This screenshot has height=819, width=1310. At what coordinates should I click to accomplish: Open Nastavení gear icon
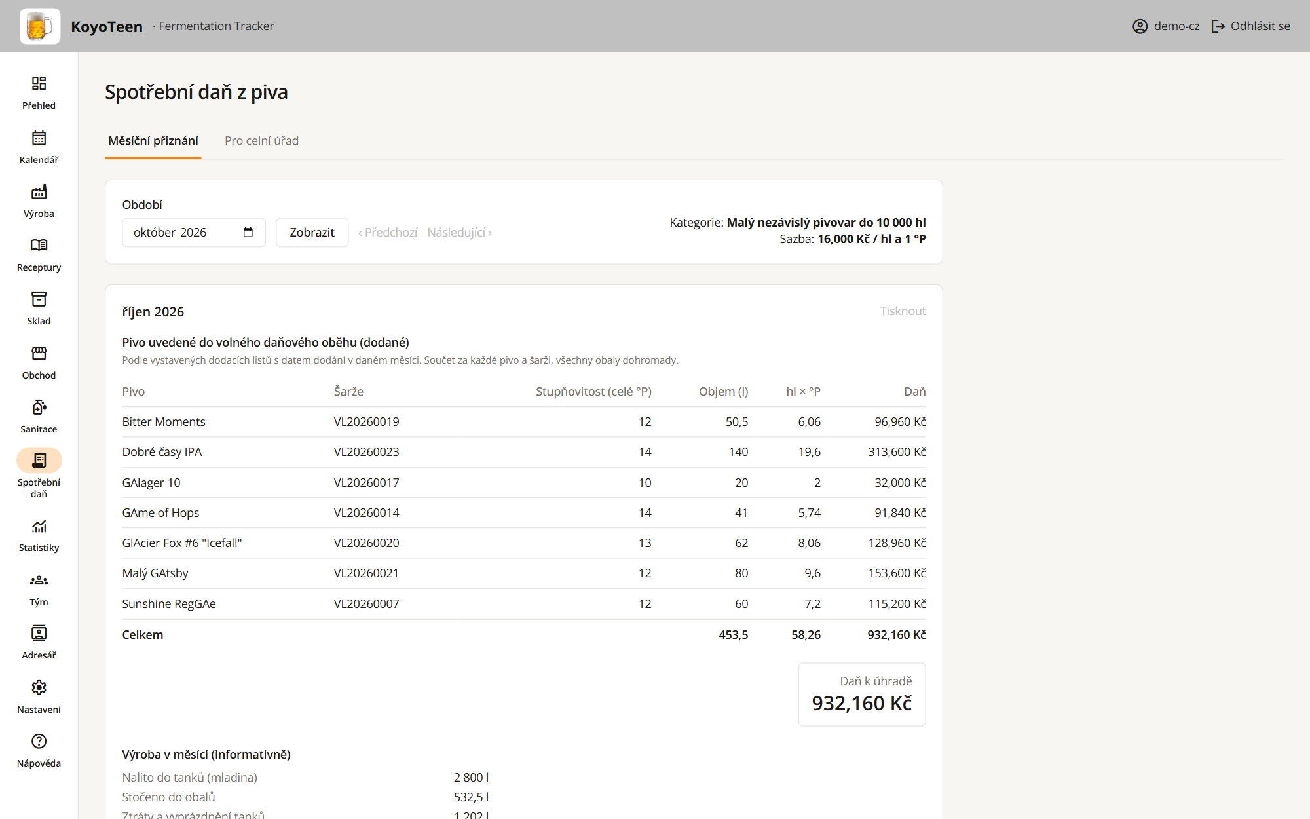39,688
